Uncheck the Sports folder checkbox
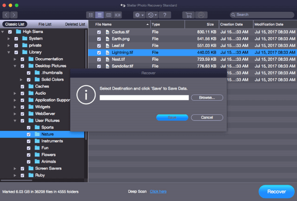Screen dimensions: 297x201 pos(29,128)
